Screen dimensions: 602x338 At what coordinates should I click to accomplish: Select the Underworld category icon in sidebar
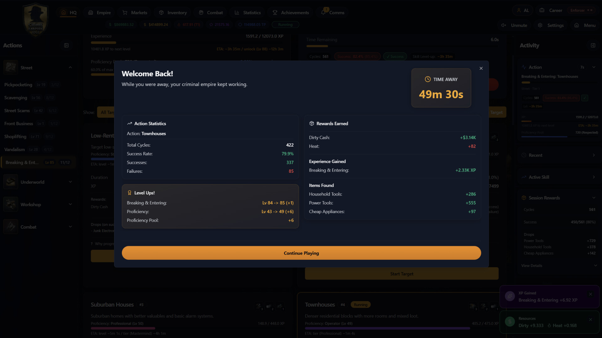10,182
